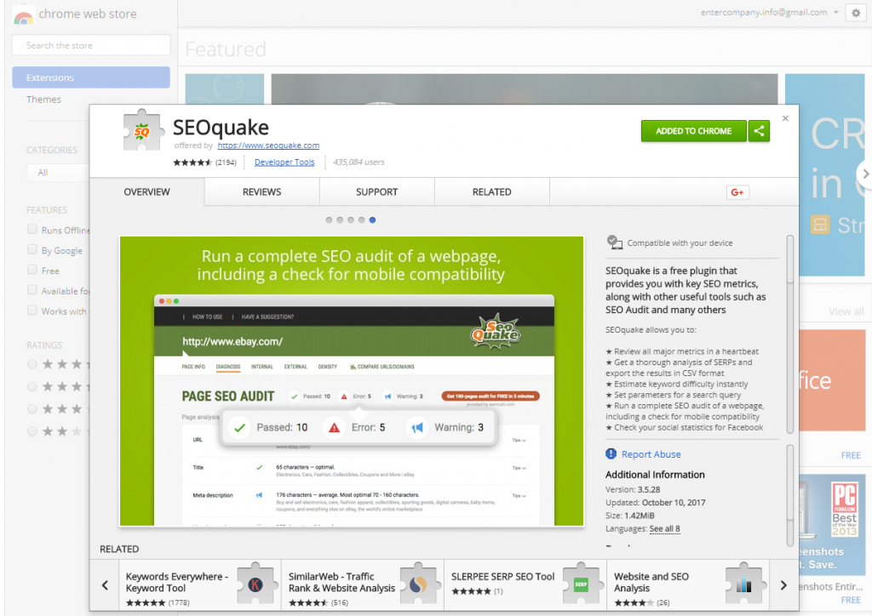Switch to the Overview tab
Image resolution: width=872 pixels, height=616 pixels.
tap(146, 191)
